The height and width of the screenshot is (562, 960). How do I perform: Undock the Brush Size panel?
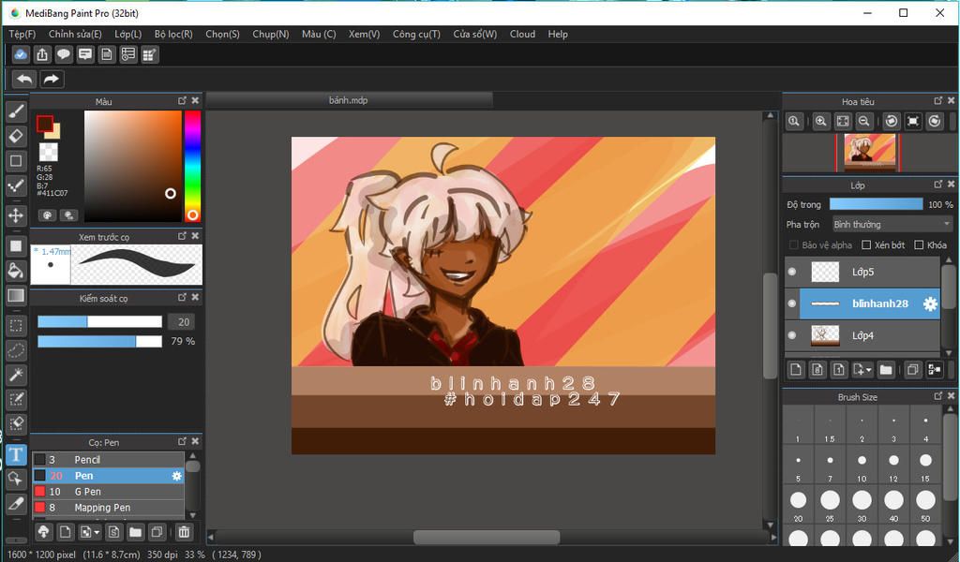point(937,396)
